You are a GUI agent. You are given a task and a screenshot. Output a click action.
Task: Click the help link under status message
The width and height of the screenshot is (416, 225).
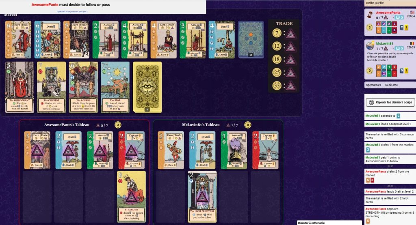click(x=72, y=12)
